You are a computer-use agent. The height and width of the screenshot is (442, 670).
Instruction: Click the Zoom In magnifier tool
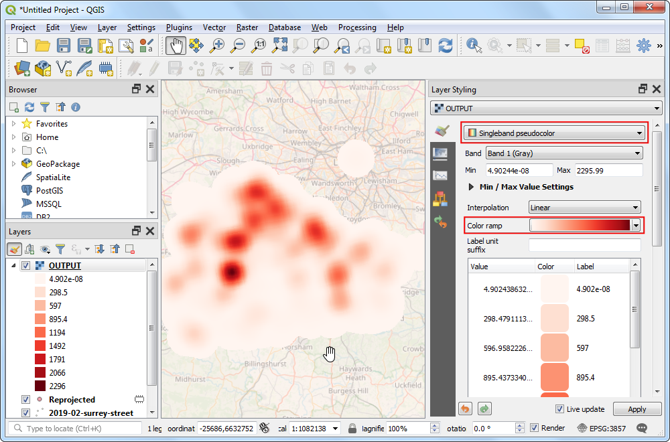[x=217, y=46]
